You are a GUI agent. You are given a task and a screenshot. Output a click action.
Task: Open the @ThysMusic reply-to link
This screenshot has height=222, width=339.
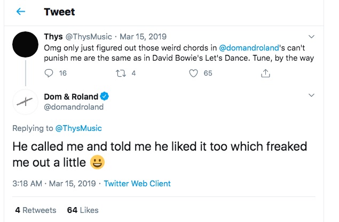click(x=78, y=128)
